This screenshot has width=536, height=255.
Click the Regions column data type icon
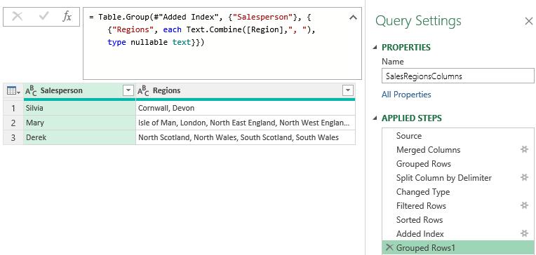143,91
